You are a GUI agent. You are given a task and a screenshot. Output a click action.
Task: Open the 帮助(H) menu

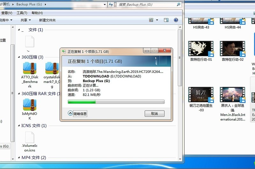(37, 13)
